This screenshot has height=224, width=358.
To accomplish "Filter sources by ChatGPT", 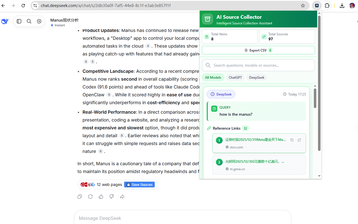I will point(235,78).
